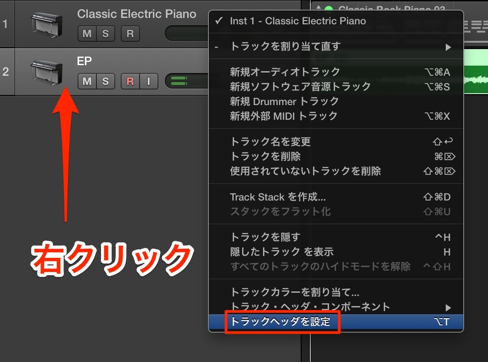The height and width of the screenshot is (362, 488).
Task: Select track number 2
Action: pyautogui.click(x=6, y=72)
